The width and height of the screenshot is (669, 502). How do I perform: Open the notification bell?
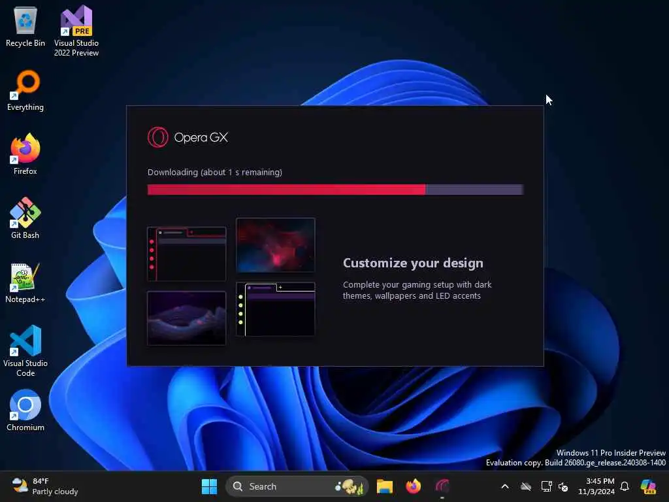pos(625,486)
